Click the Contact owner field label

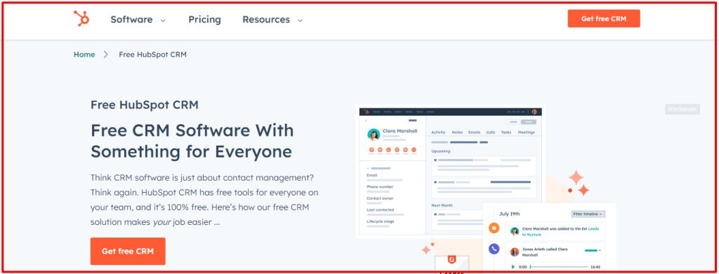click(380, 198)
